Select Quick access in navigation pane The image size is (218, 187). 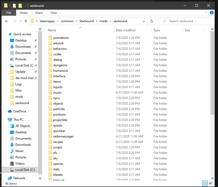[x=22, y=34]
